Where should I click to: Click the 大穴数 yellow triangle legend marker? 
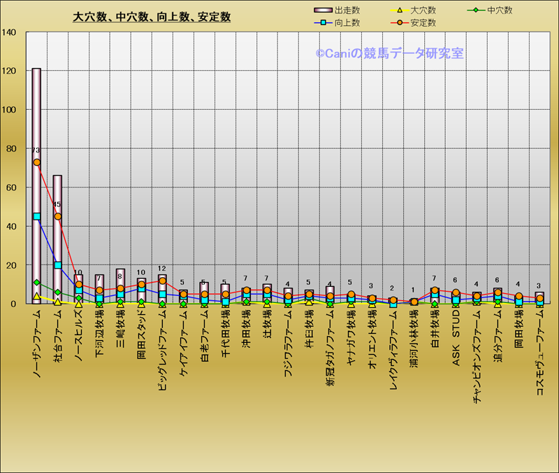pos(400,10)
